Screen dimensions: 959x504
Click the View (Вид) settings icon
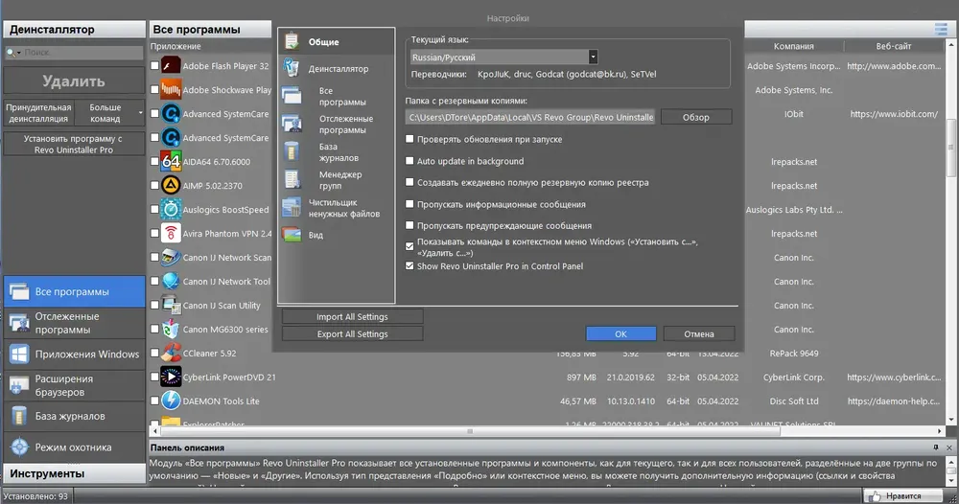[x=292, y=235]
